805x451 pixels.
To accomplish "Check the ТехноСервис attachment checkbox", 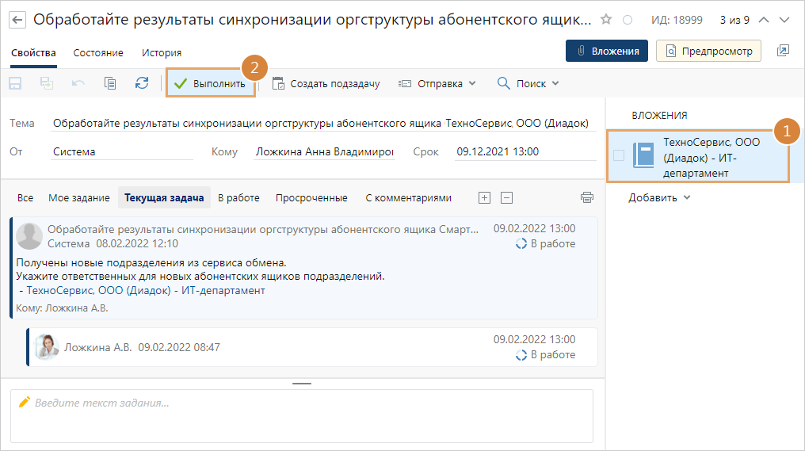I will coord(619,156).
